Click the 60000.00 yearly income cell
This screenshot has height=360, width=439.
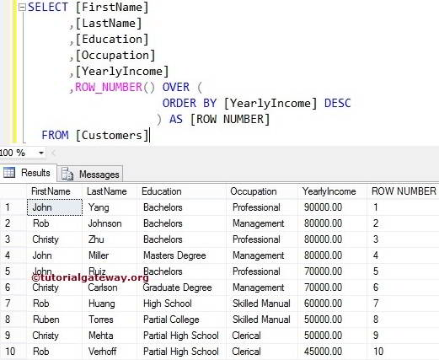(x=332, y=304)
